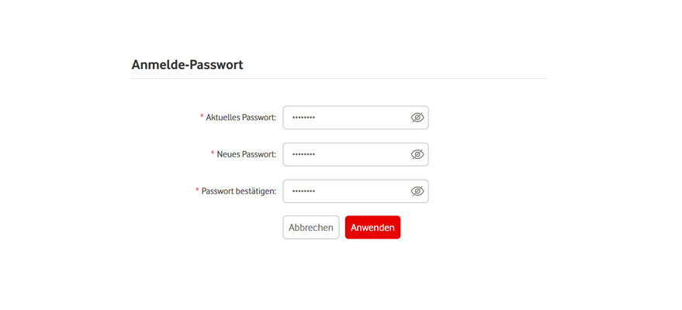Click the Anmelde-Passwort heading
Viewport: 682px width, 310px height.
pyautogui.click(x=187, y=65)
